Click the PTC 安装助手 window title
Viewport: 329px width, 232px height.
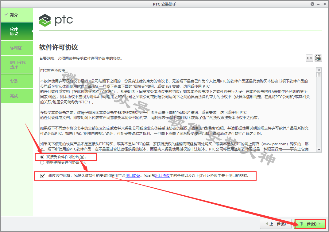coord(164,4)
